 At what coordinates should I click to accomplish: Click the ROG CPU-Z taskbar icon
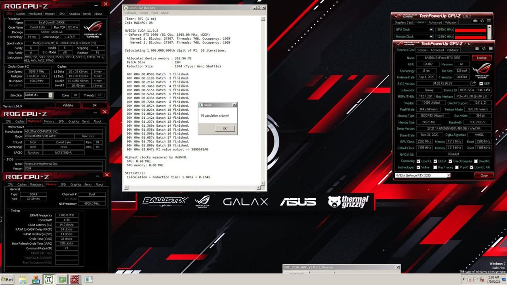click(x=74, y=279)
